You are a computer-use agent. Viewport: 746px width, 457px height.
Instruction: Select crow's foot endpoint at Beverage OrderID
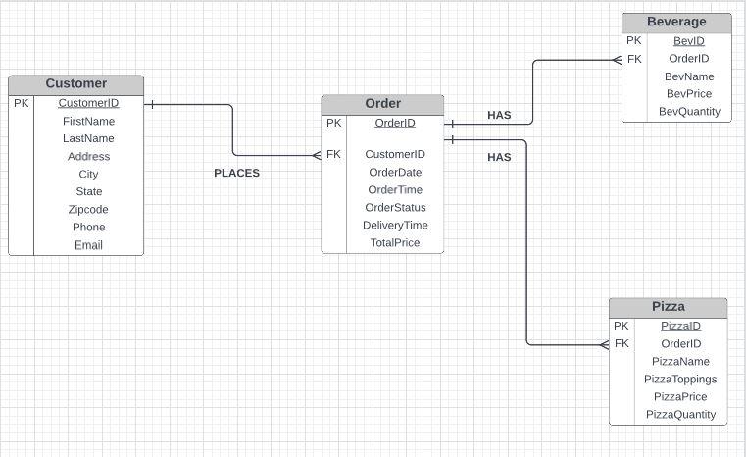(x=617, y=60)
